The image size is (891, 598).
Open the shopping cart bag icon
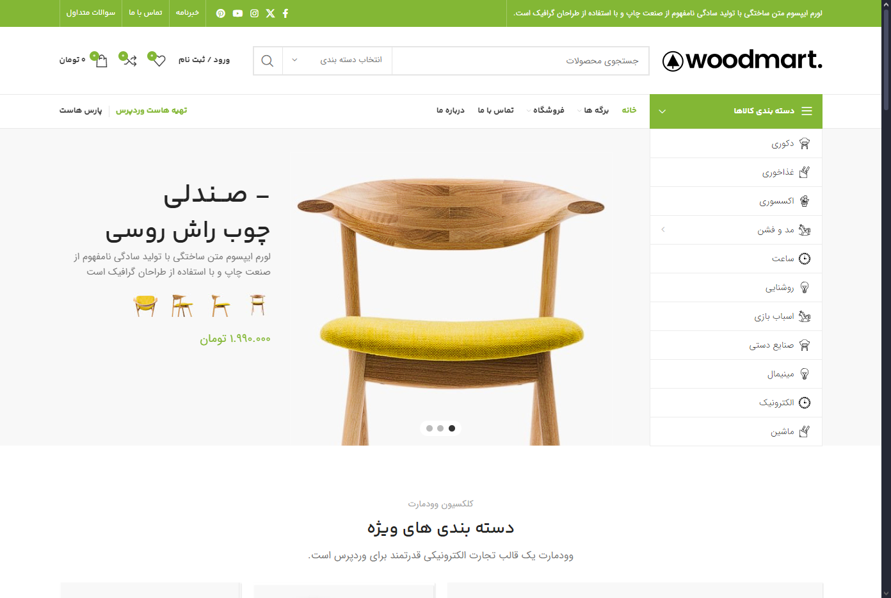pyautogui.click(x=101, y=61)
